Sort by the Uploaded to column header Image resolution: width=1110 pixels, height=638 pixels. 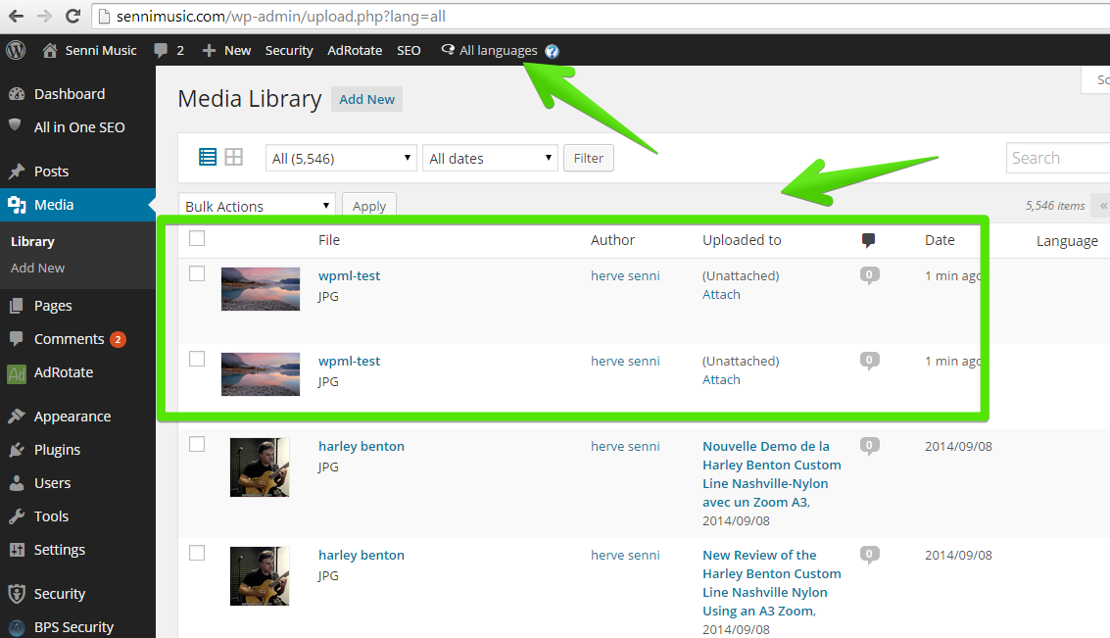pos(742,240)
